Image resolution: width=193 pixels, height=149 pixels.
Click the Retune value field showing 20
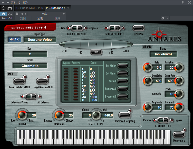click(32, 115)
